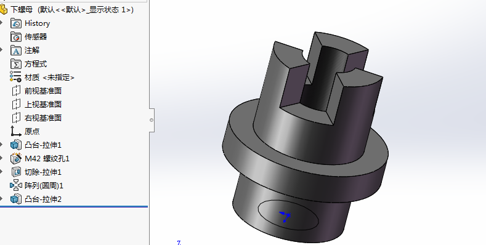This screenshot has height=245, width=486.
Task: Select the 传感器 label
Action: (36, 37)
